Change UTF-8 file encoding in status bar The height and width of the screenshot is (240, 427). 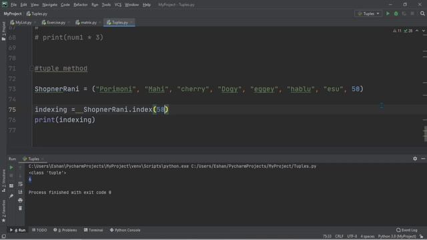pyautogui.click(x=352, y=237)
